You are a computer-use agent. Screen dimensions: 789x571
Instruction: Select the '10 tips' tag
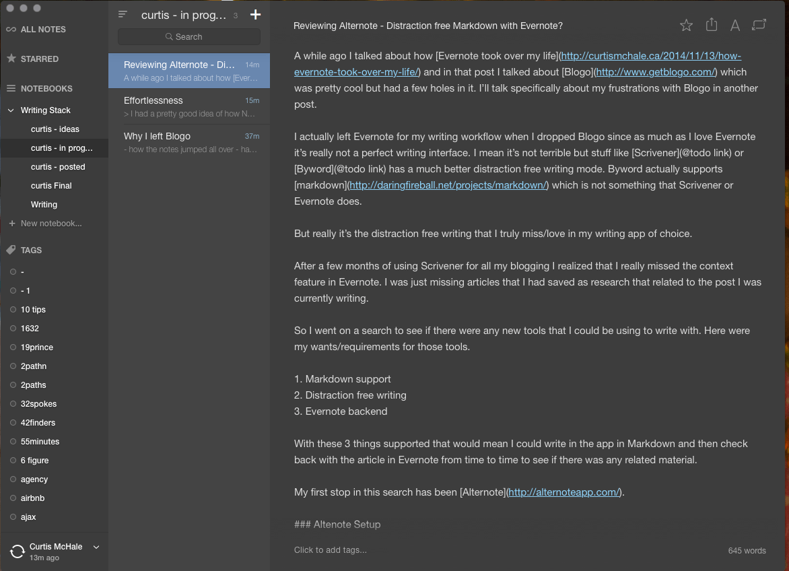pos(33,310)
